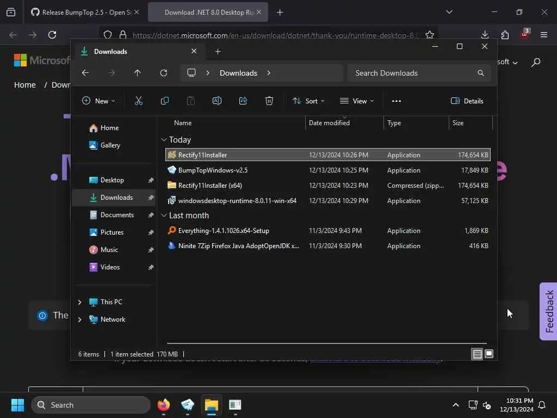The image size is (557, 418).
Task: Click the Copy icon in Explorer toolbar
Action: tap(164, 101)
